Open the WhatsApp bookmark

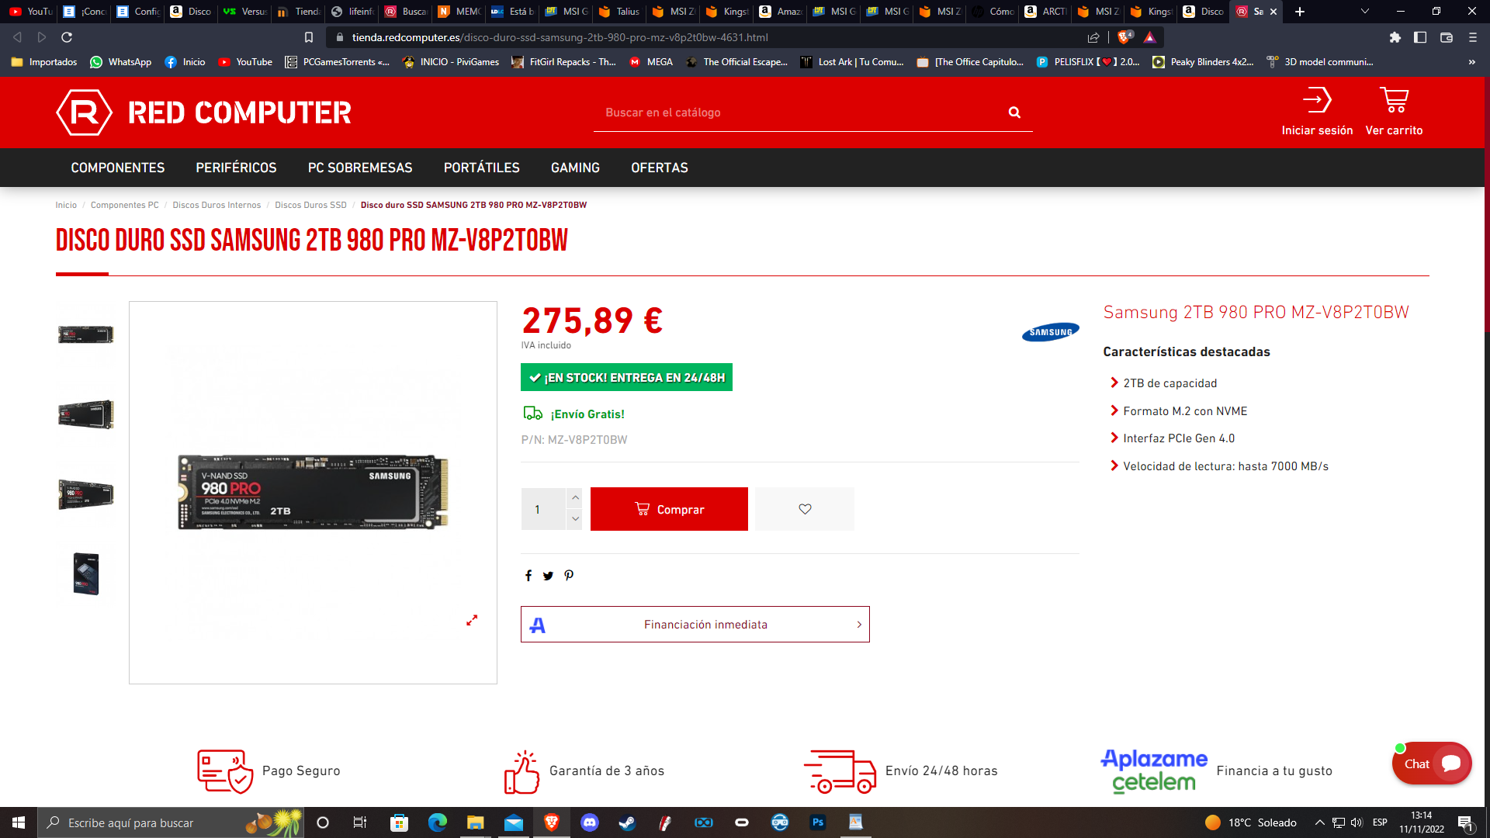(x=121, y=62)
